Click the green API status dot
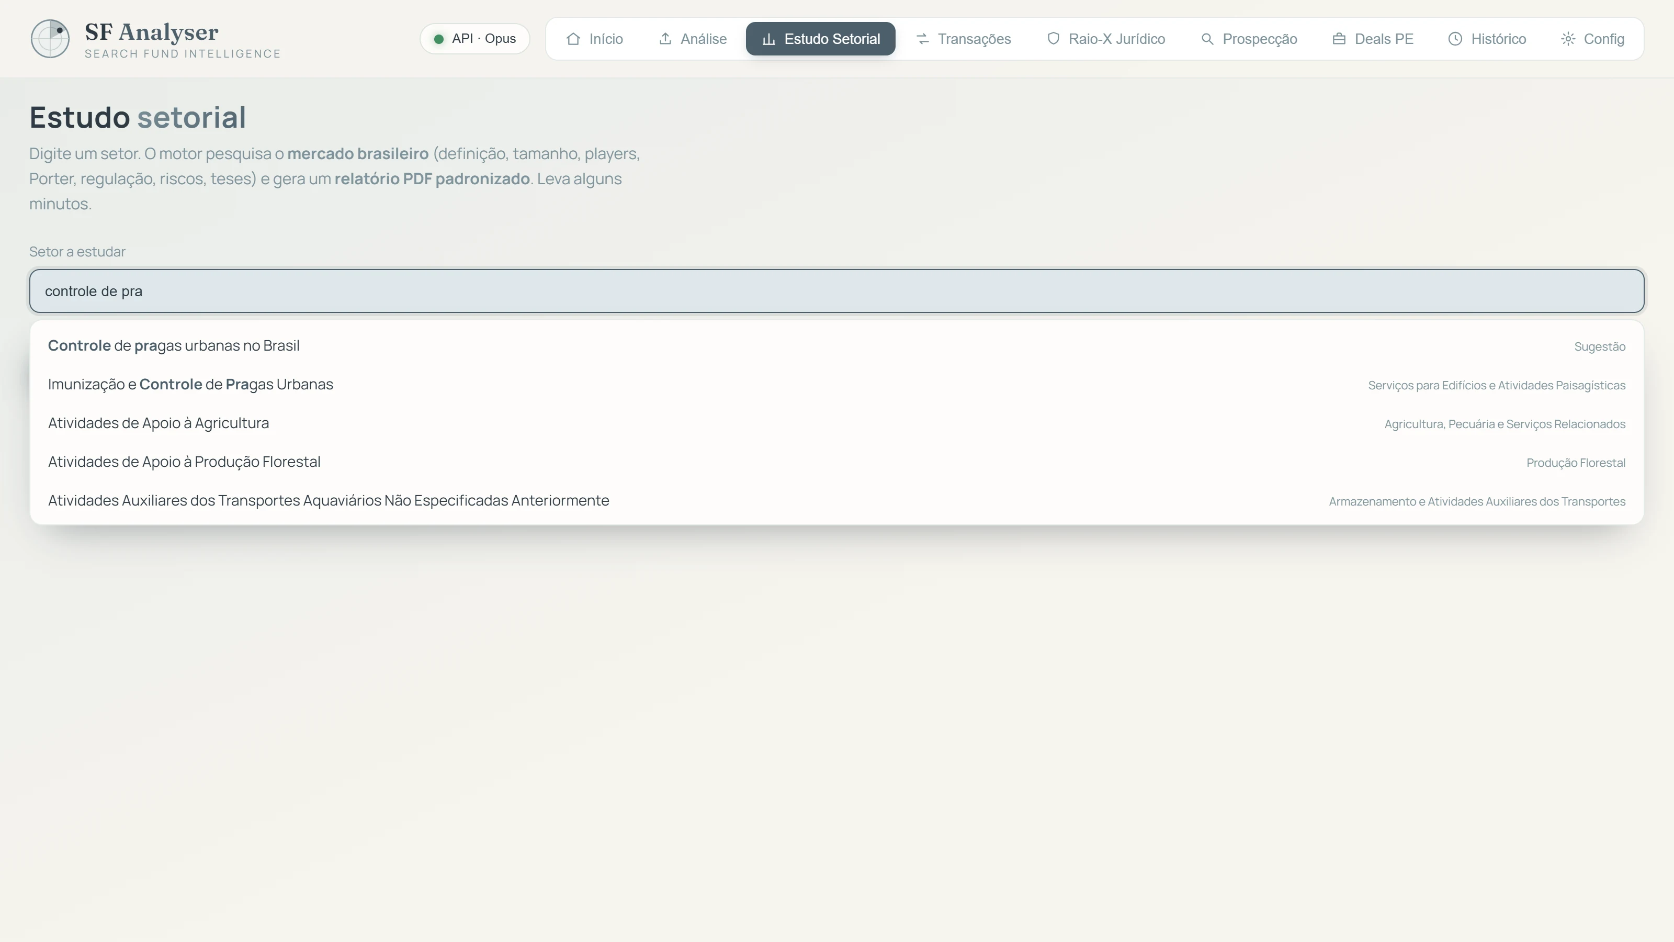Viewport: 1674px width, 942px height. click(x=439, y=39)
